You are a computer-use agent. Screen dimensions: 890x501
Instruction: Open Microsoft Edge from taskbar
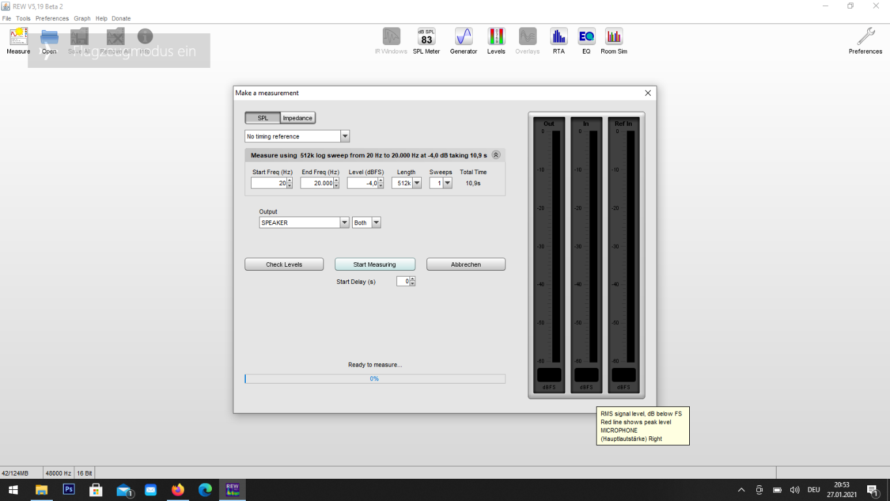[x=205, y=490]
